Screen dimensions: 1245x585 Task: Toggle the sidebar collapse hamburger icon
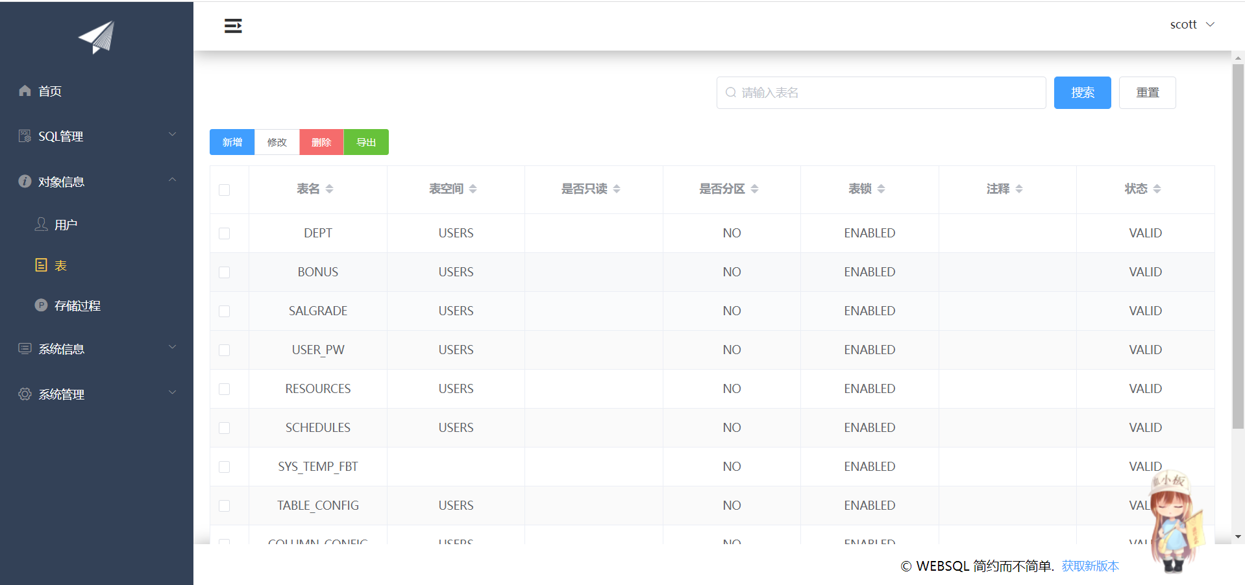(233, 26)
